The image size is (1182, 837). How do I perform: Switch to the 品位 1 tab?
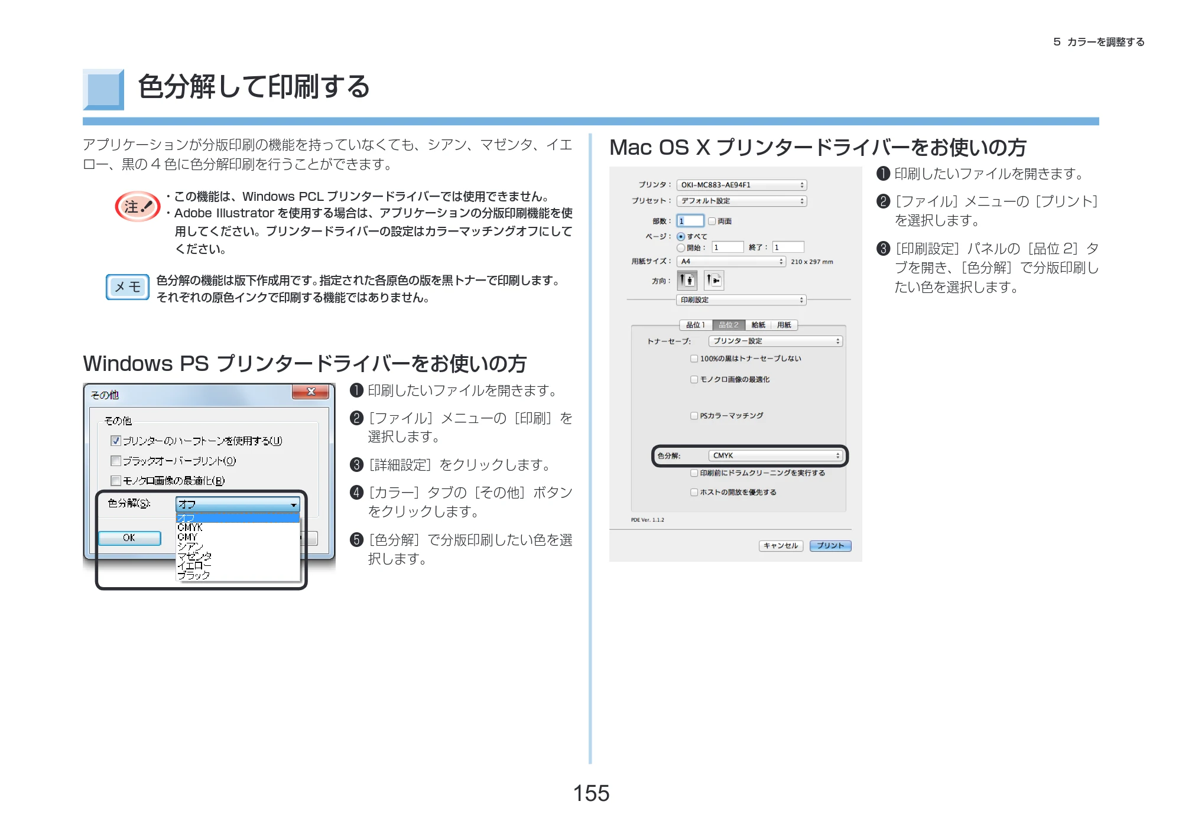[696, 325]
